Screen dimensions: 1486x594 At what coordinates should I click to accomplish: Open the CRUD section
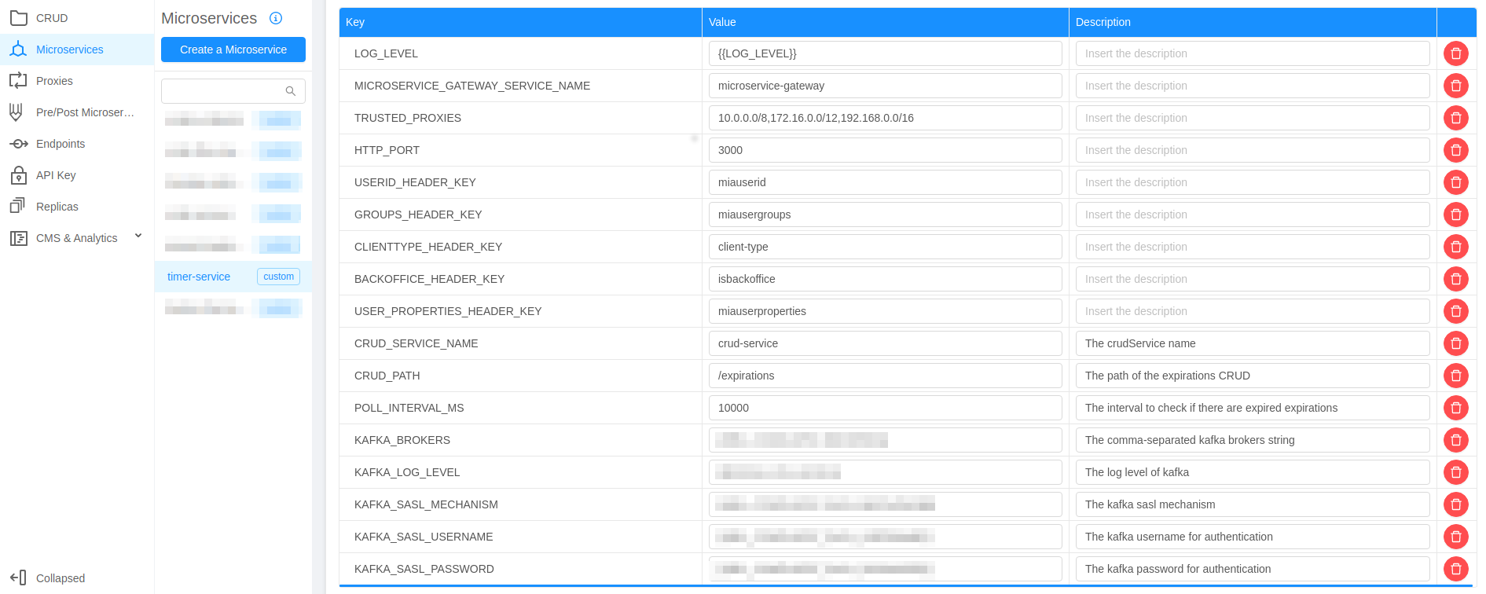77,17
